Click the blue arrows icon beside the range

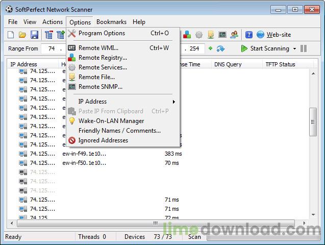click(x=220, y=48)
